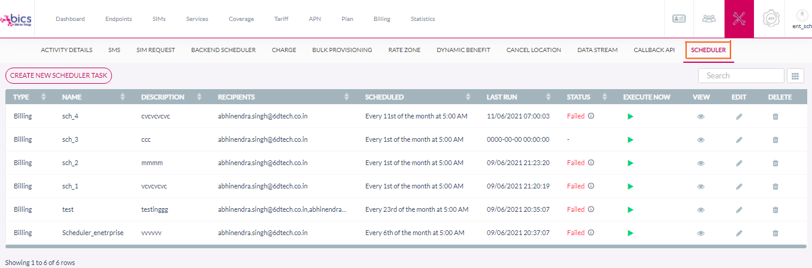Open the ID card icon in header
The height and width of the screenshot is (268, 812).
678,19
